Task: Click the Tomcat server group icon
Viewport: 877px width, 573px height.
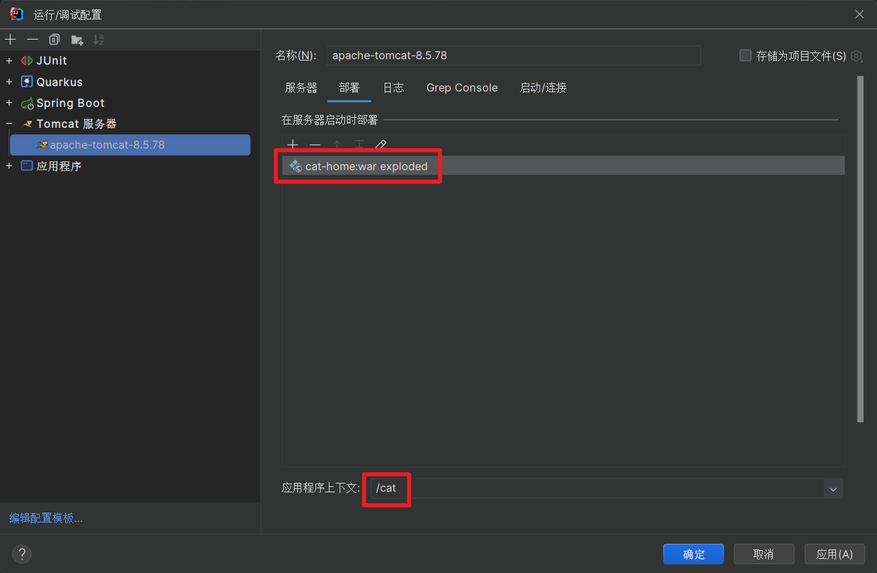Action: [x=27, y=124]
